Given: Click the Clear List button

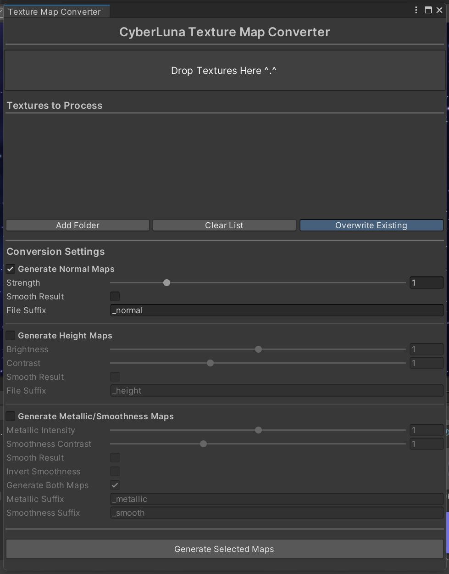Looking at the screenshot, I should click(224, 225).
